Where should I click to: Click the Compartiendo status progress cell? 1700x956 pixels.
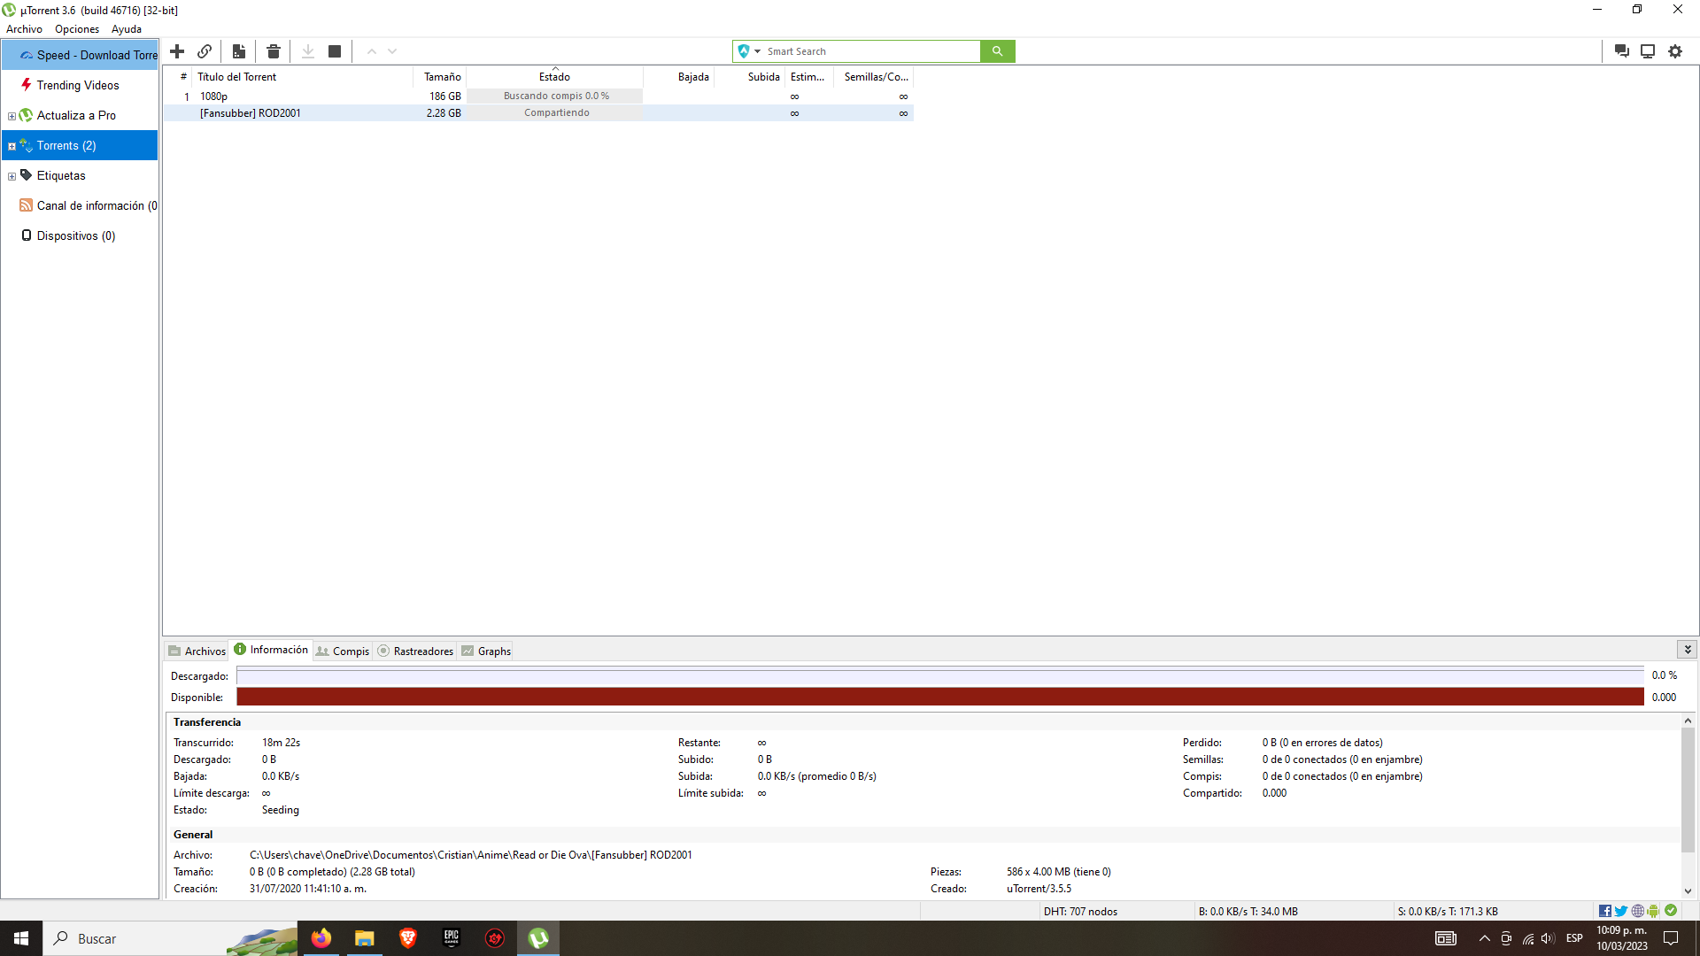tap(555, 112)
